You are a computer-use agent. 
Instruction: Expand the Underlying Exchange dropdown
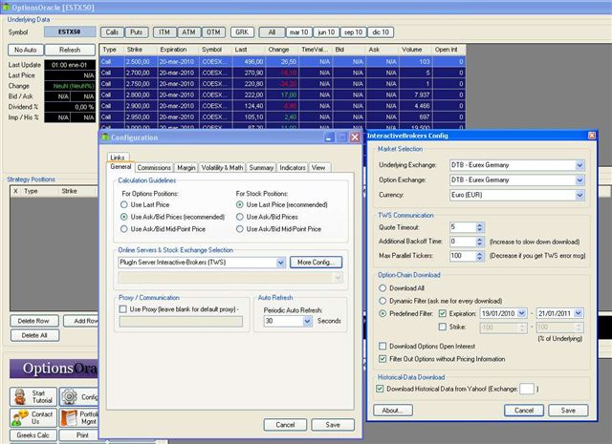(x=579, y=165)
